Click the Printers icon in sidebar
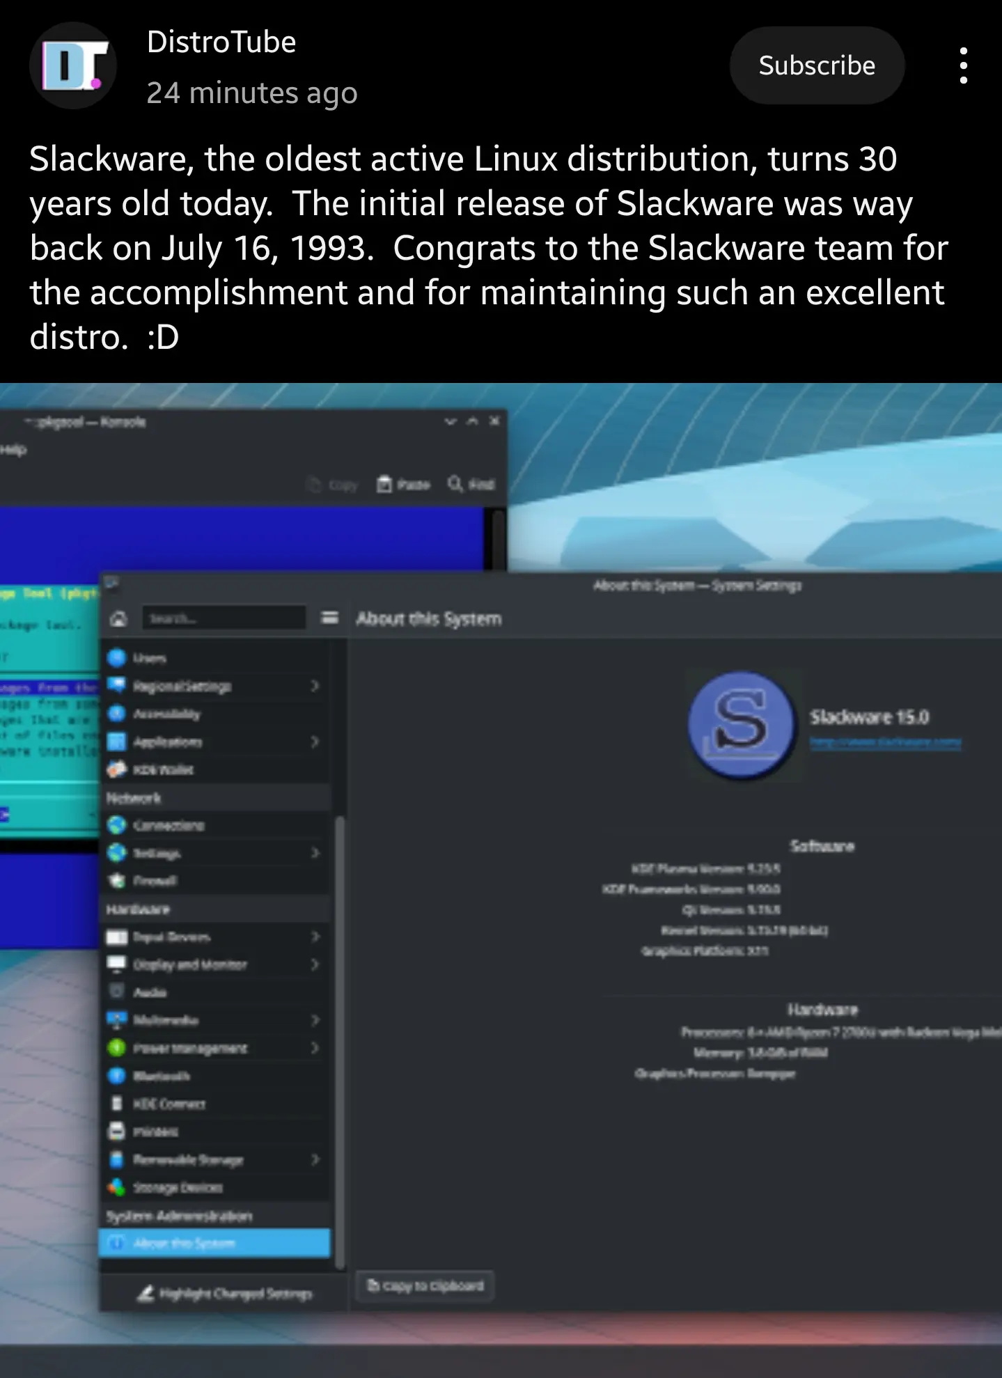 point(116,1132)
